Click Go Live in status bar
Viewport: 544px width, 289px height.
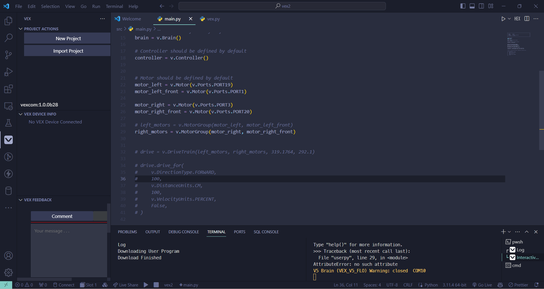(482, 285)
